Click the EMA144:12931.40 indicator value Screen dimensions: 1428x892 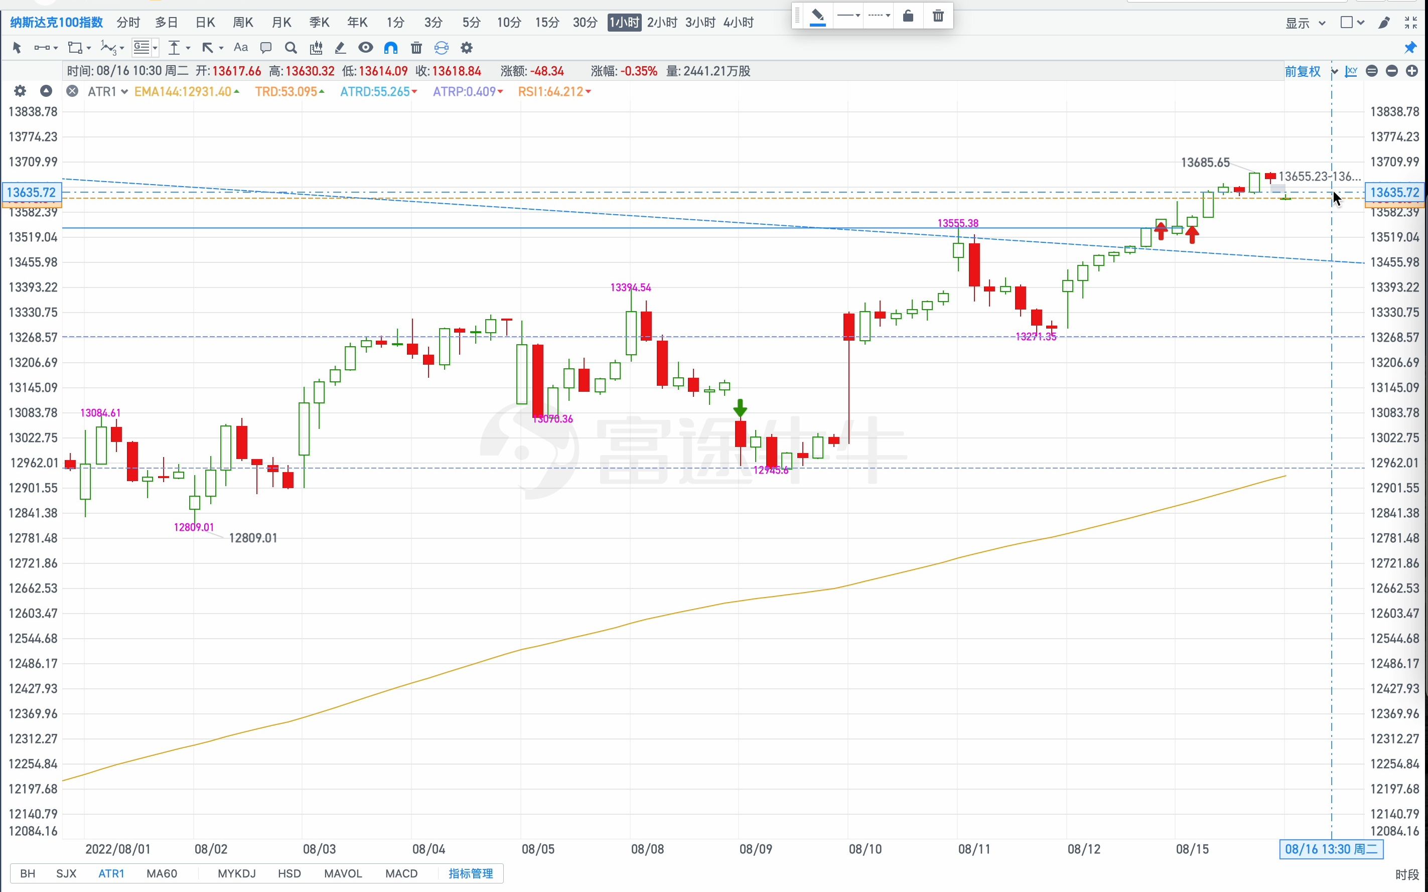[186, 91]
